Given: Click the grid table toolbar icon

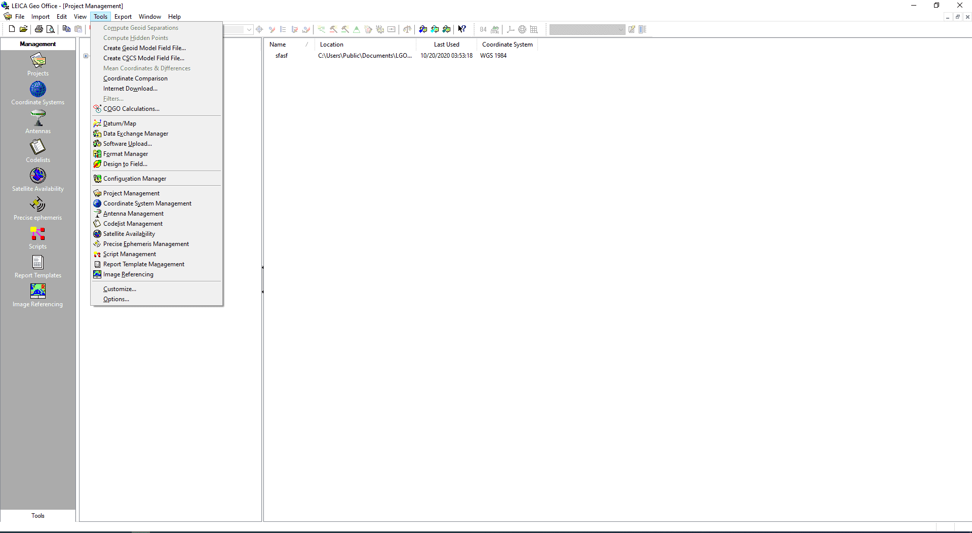Looking at the screenshot, I should point(534,29).
